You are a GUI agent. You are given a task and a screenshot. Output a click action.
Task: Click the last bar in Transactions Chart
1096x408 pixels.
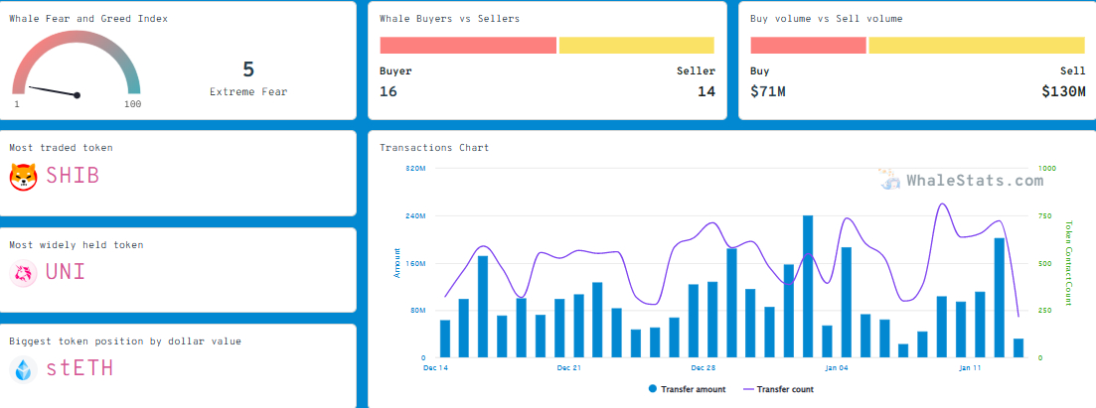[1018, 347]
